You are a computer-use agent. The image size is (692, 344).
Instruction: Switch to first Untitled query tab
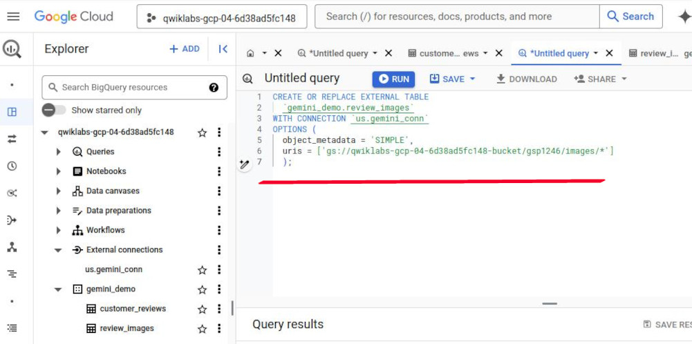click(338, 53)
